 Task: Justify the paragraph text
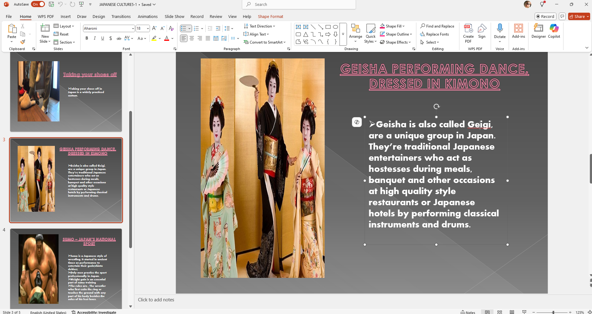click(x=208, y=38)
